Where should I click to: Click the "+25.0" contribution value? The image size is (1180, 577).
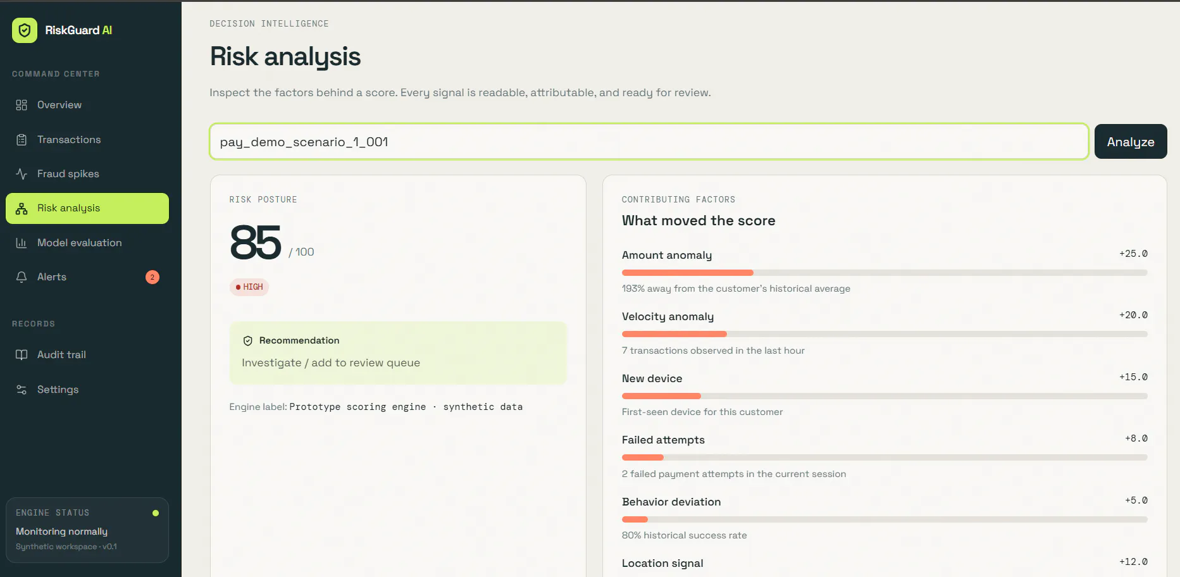click(x=1133, y=254)
